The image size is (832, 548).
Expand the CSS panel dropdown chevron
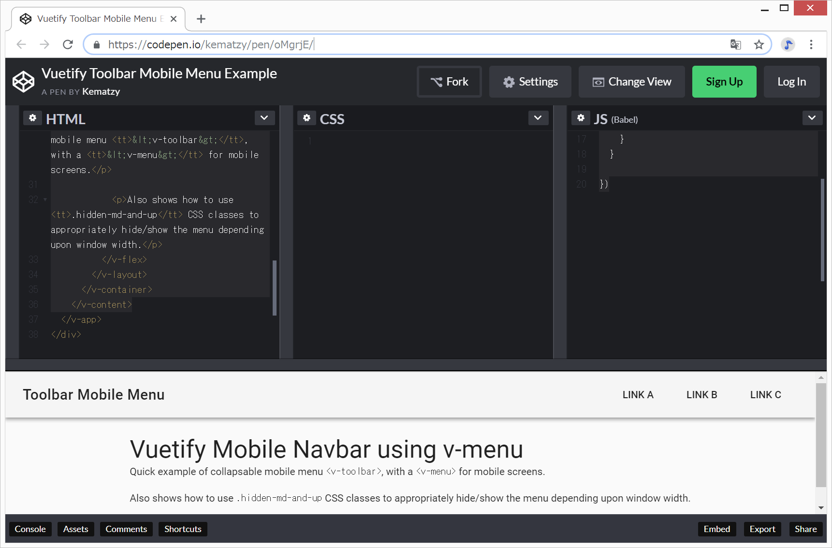click(538, 118)
